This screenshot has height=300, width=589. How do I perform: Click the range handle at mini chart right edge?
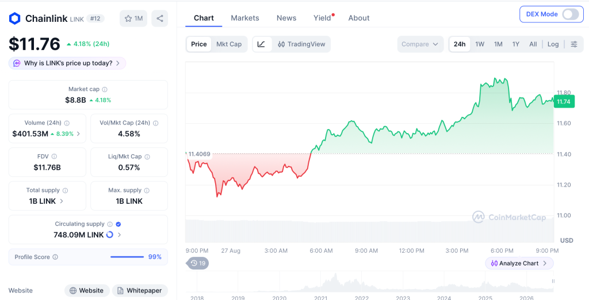click(553, 281)
